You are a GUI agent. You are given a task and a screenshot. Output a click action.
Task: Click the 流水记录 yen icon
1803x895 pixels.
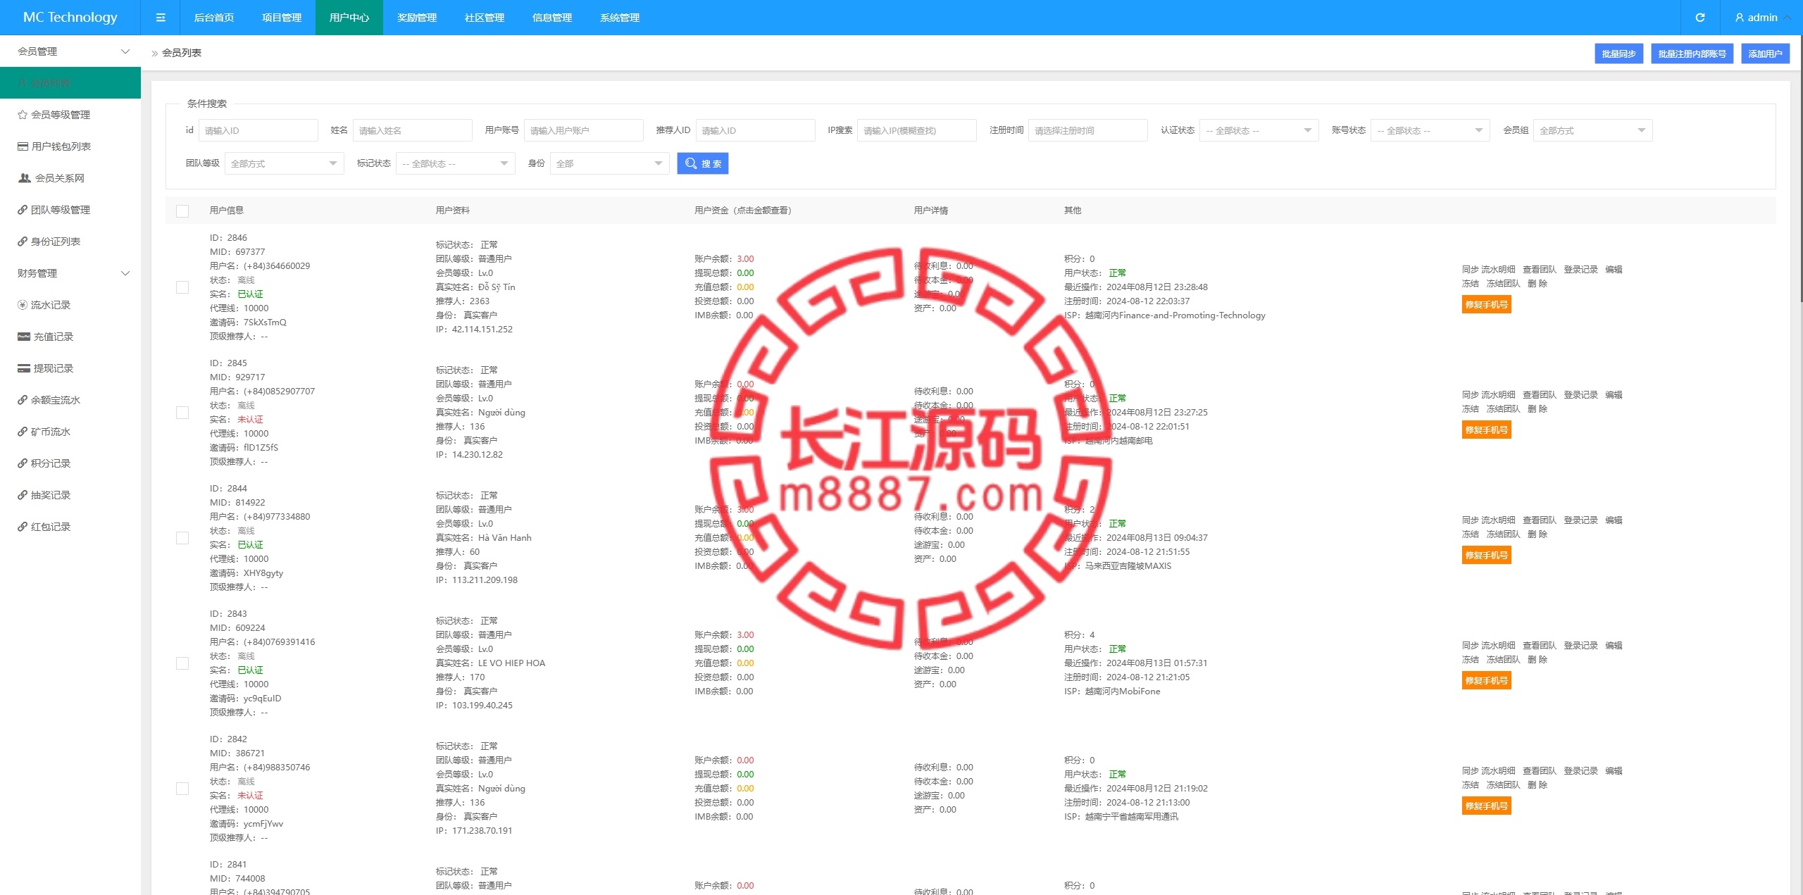click(x=23, y=305)
